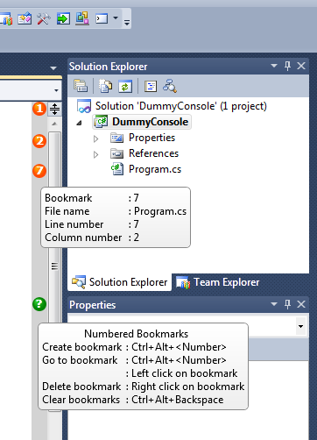The height and width of the screenshot is (440, 317).
Task: Click the green question mark help icon
Action: [x=39, y=304]
